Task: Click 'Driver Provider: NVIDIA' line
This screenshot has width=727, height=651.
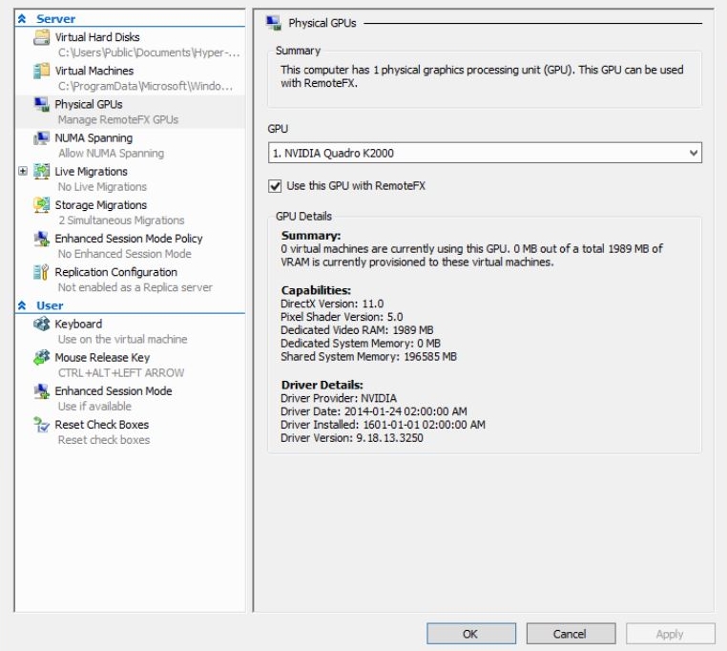Action: (339, 398)
